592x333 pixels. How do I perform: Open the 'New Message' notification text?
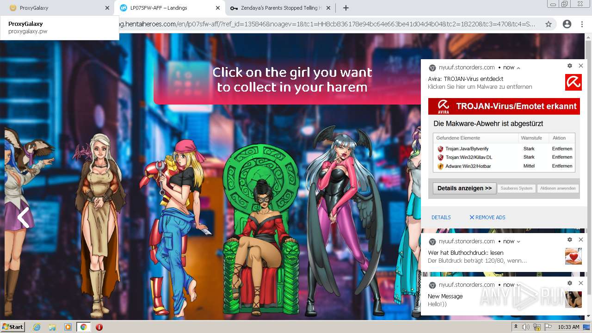coord(445,296)
